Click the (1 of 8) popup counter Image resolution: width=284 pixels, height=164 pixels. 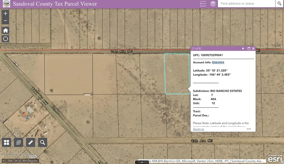click(x=197, y=48)
